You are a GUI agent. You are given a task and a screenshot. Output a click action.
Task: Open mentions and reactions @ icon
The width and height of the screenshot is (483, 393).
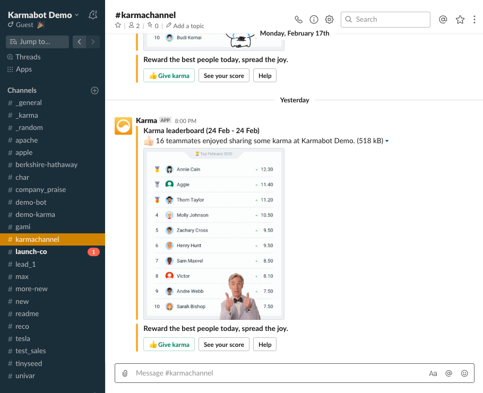click(x=443, y=20)
